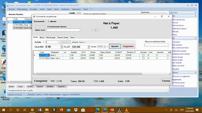Click the small '+' button near Net à Payer
This screenshot has width=202, height=113.
96,30
